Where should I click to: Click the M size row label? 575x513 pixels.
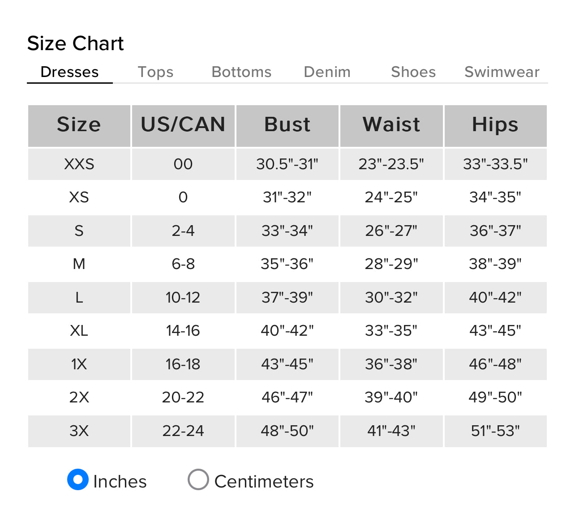click(x=79, y=264)
